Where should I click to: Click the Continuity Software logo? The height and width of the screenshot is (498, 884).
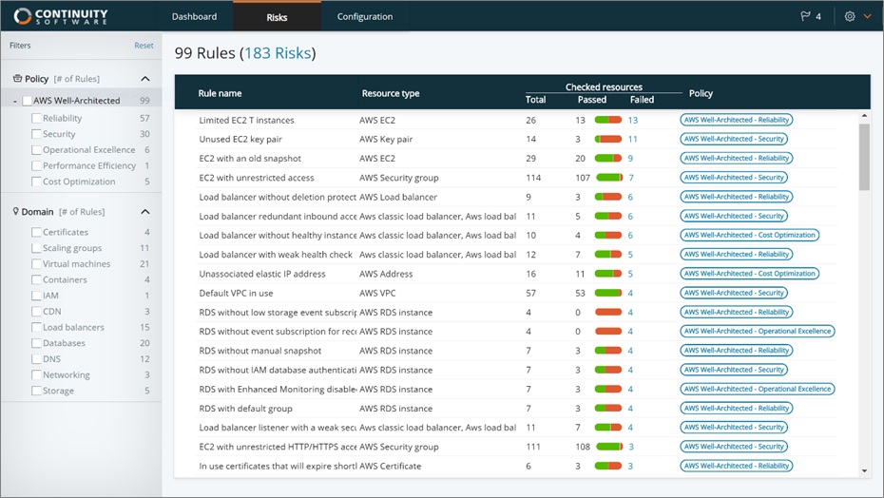60,16
